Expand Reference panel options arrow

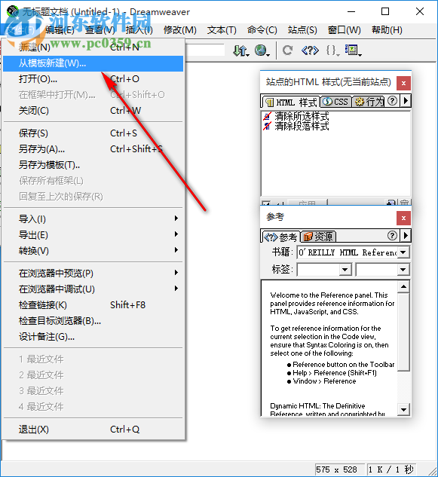[406, 235]
